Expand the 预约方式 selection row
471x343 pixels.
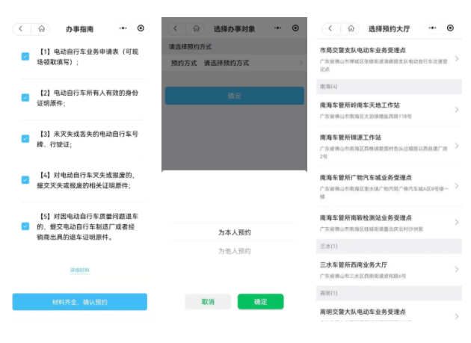click(233, 64)
